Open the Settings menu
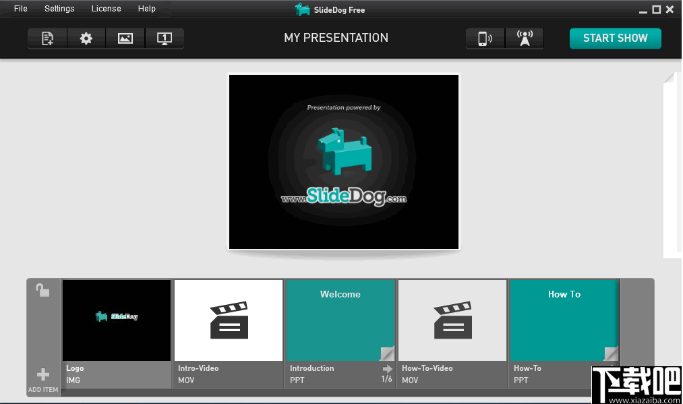Screen dimensions: 683x404 point(59,9)
